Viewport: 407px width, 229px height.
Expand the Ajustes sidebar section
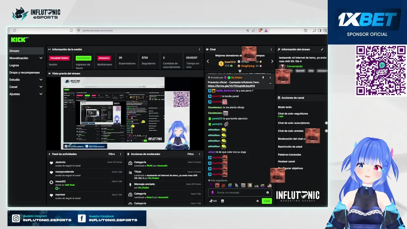(x=41, y=94)
